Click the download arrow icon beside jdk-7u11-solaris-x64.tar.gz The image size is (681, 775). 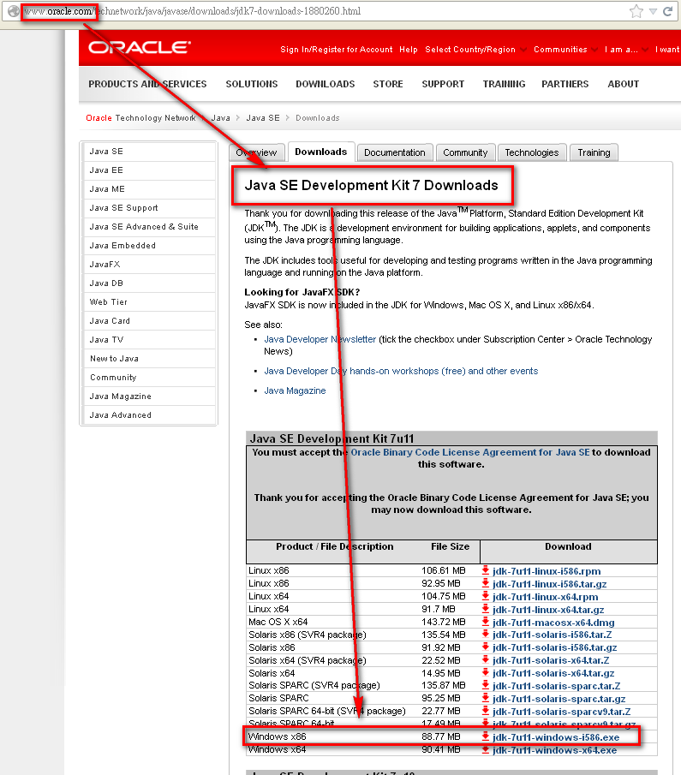[486, 673]
